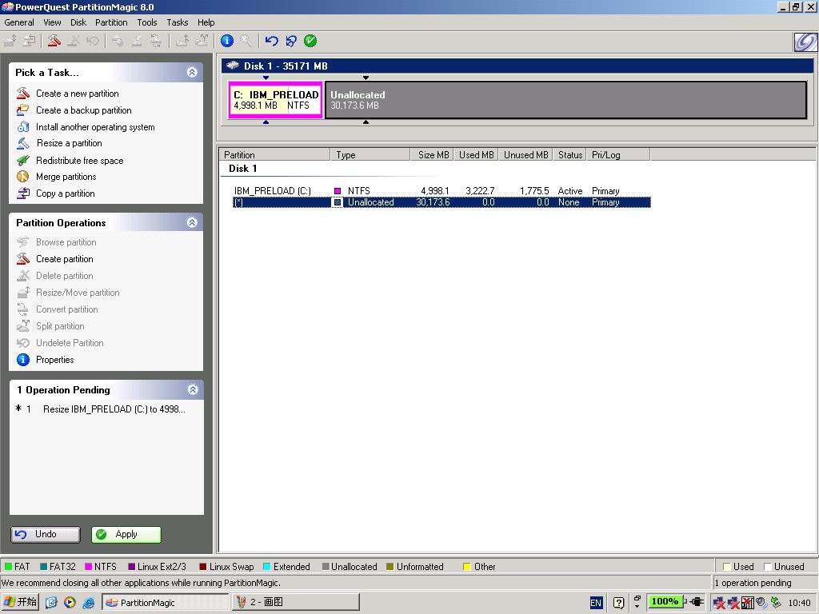Click the Extended cyan legend swatch

267,567
